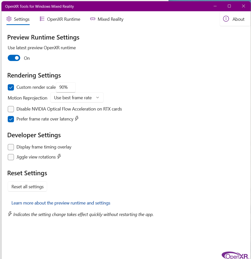Click Use latest preview OpenXR runtime text

pyautogui.click(x=42, y=48)
